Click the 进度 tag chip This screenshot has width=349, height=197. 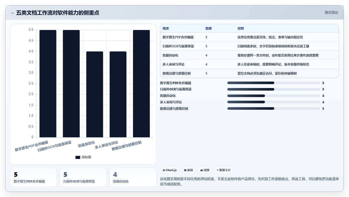205,170
